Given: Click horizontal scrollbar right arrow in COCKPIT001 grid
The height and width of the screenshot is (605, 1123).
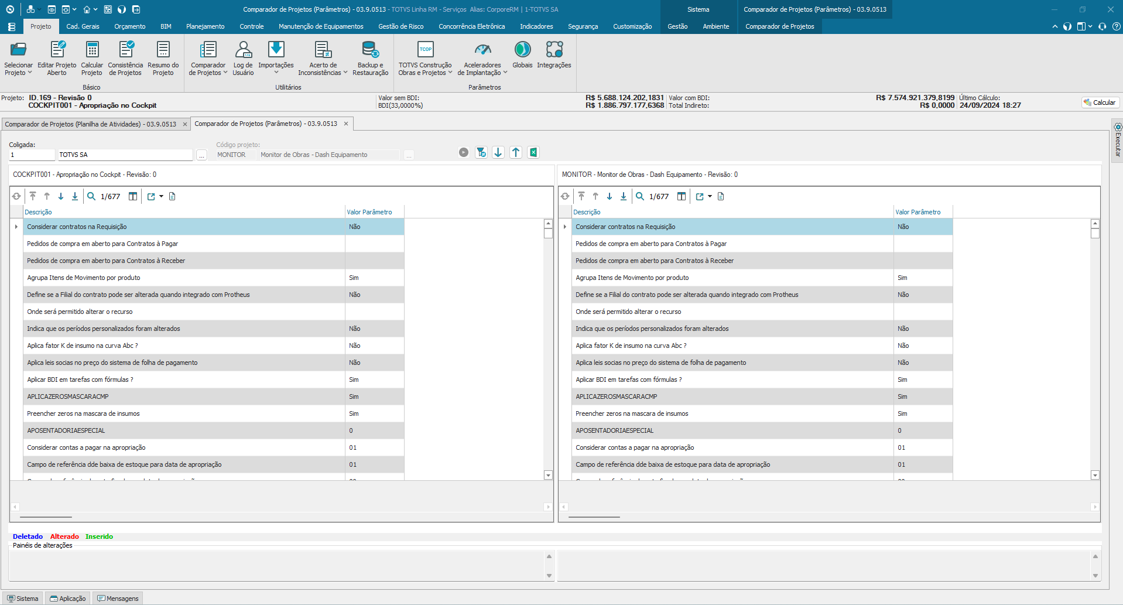Looking at the screenshot, I should (547, 507).
